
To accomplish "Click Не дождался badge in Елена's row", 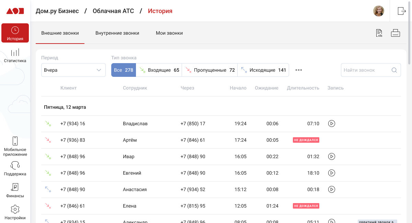I will (306, 206).
